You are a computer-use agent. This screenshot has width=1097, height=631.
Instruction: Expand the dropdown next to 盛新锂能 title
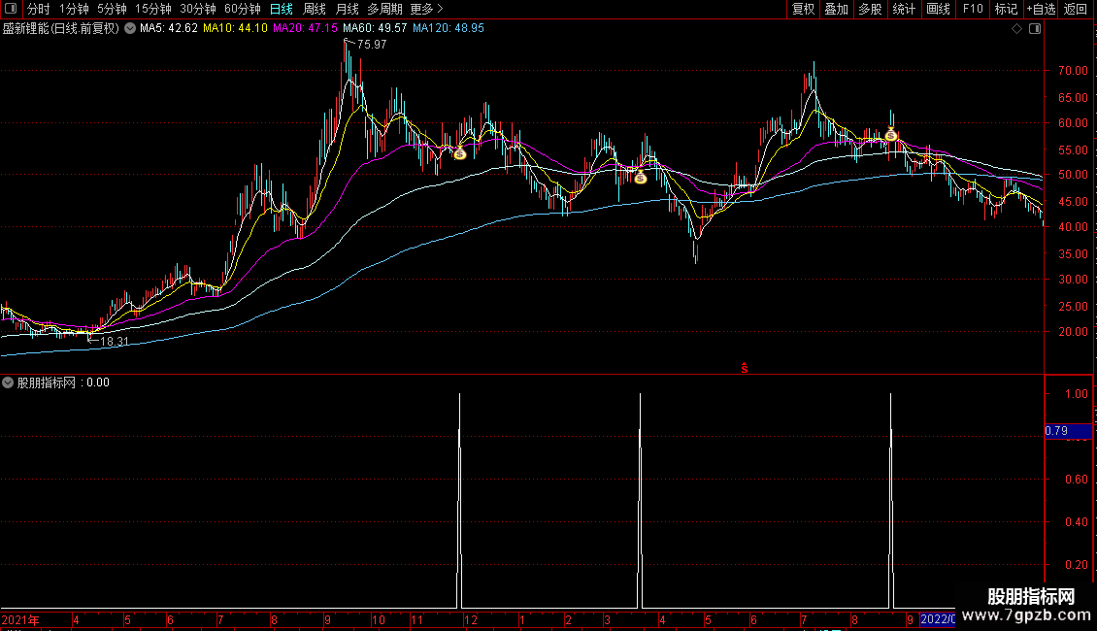point(130,28)
